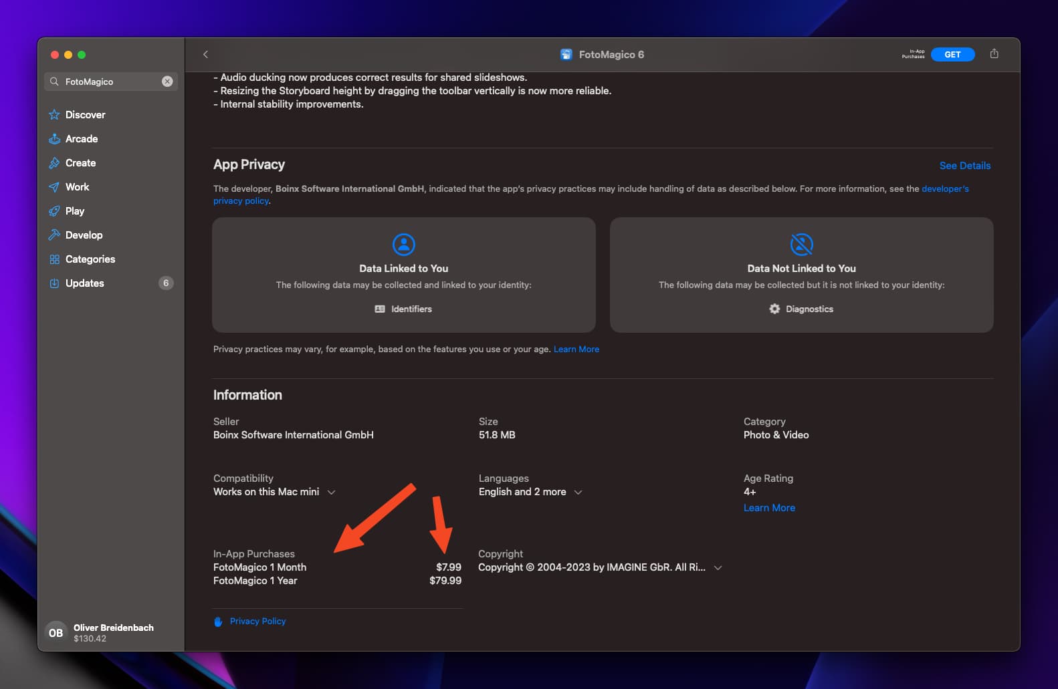Viewport: 1058px width, 689px height.
Task: Click the Updates download icon
Action: pos(54,283)
